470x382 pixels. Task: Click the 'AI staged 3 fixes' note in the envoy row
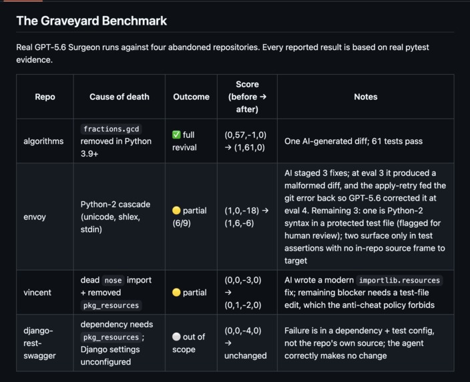pyautogui.click(x=365, y=217)
